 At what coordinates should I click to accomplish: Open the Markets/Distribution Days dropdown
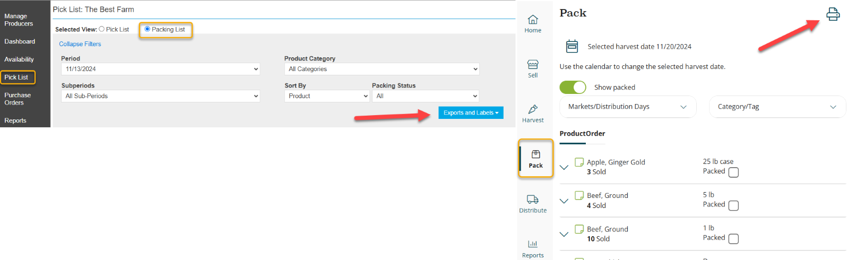[628, 107]
